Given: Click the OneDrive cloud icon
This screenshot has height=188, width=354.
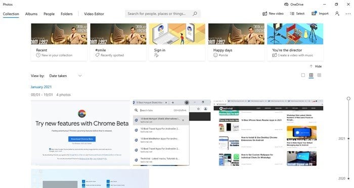Looking at the screenshot, I should [286, 4].
